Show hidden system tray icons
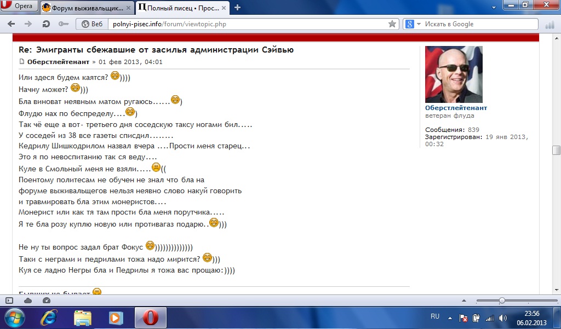This screenshot has width=561, height=329. 450,318
